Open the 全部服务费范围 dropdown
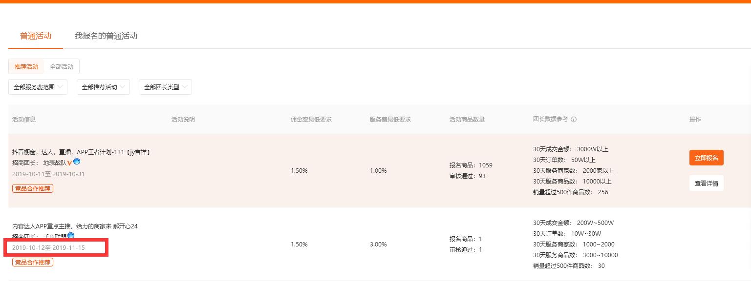751x285 pixels. 38,86
